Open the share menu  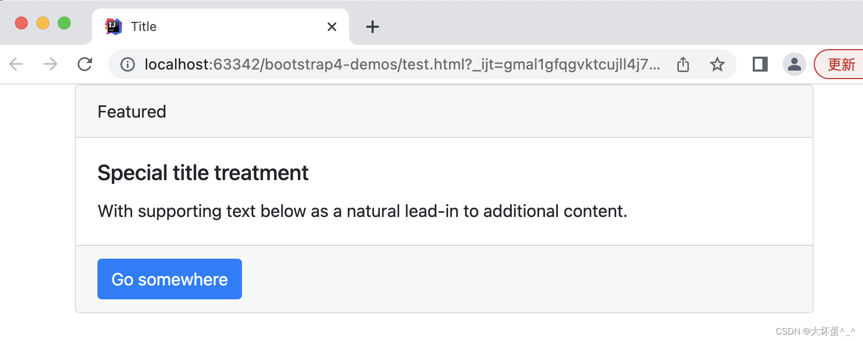pyautogui.click(x=683, y=64)
